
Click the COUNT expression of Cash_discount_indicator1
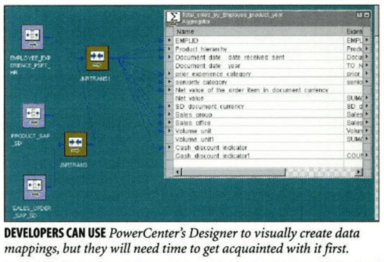[x=355, y=155]
